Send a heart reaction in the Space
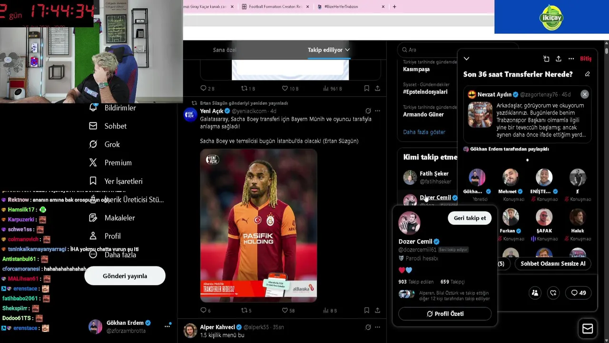The height and width of the screenshot is (343, 609). coord(553,293)
